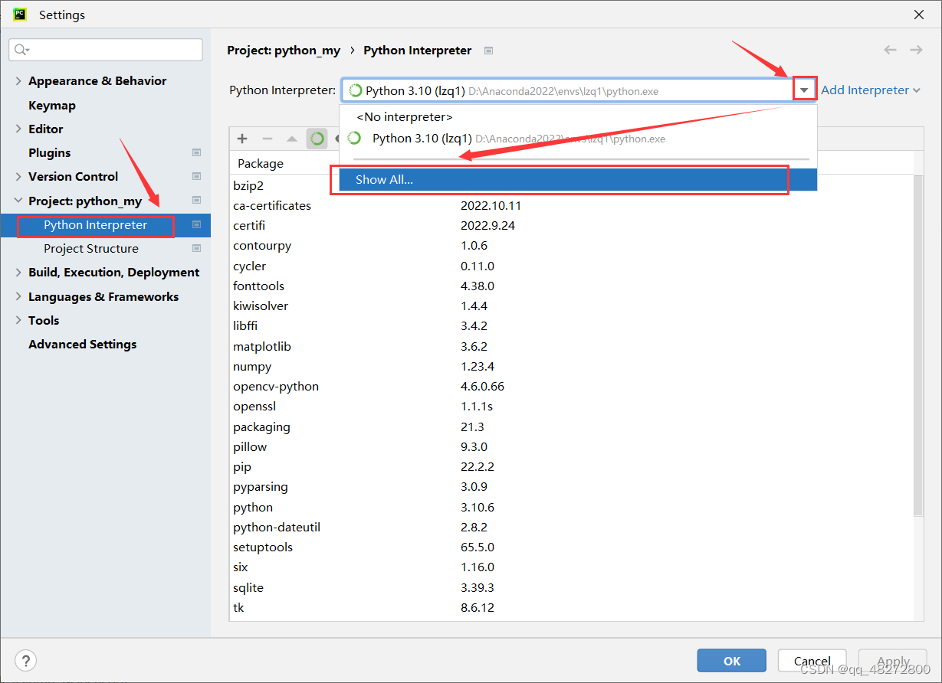This screenshot has width=942, height=683.
Task: Collapse the Project: python_my section
Action: 18,201
